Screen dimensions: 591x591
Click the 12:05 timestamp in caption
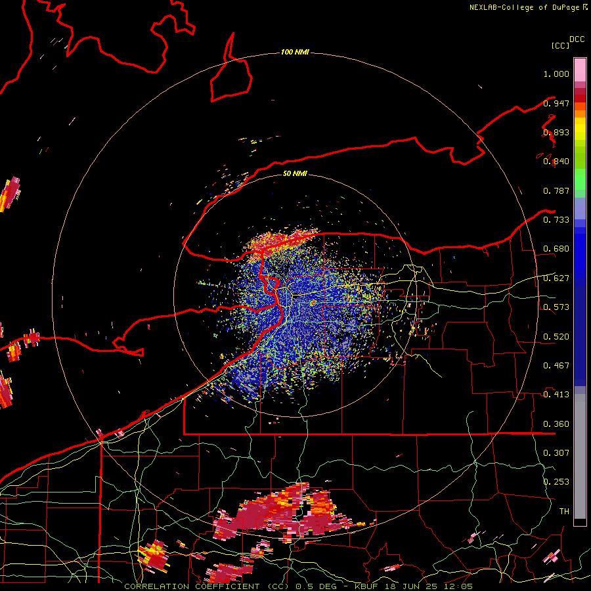458,586
